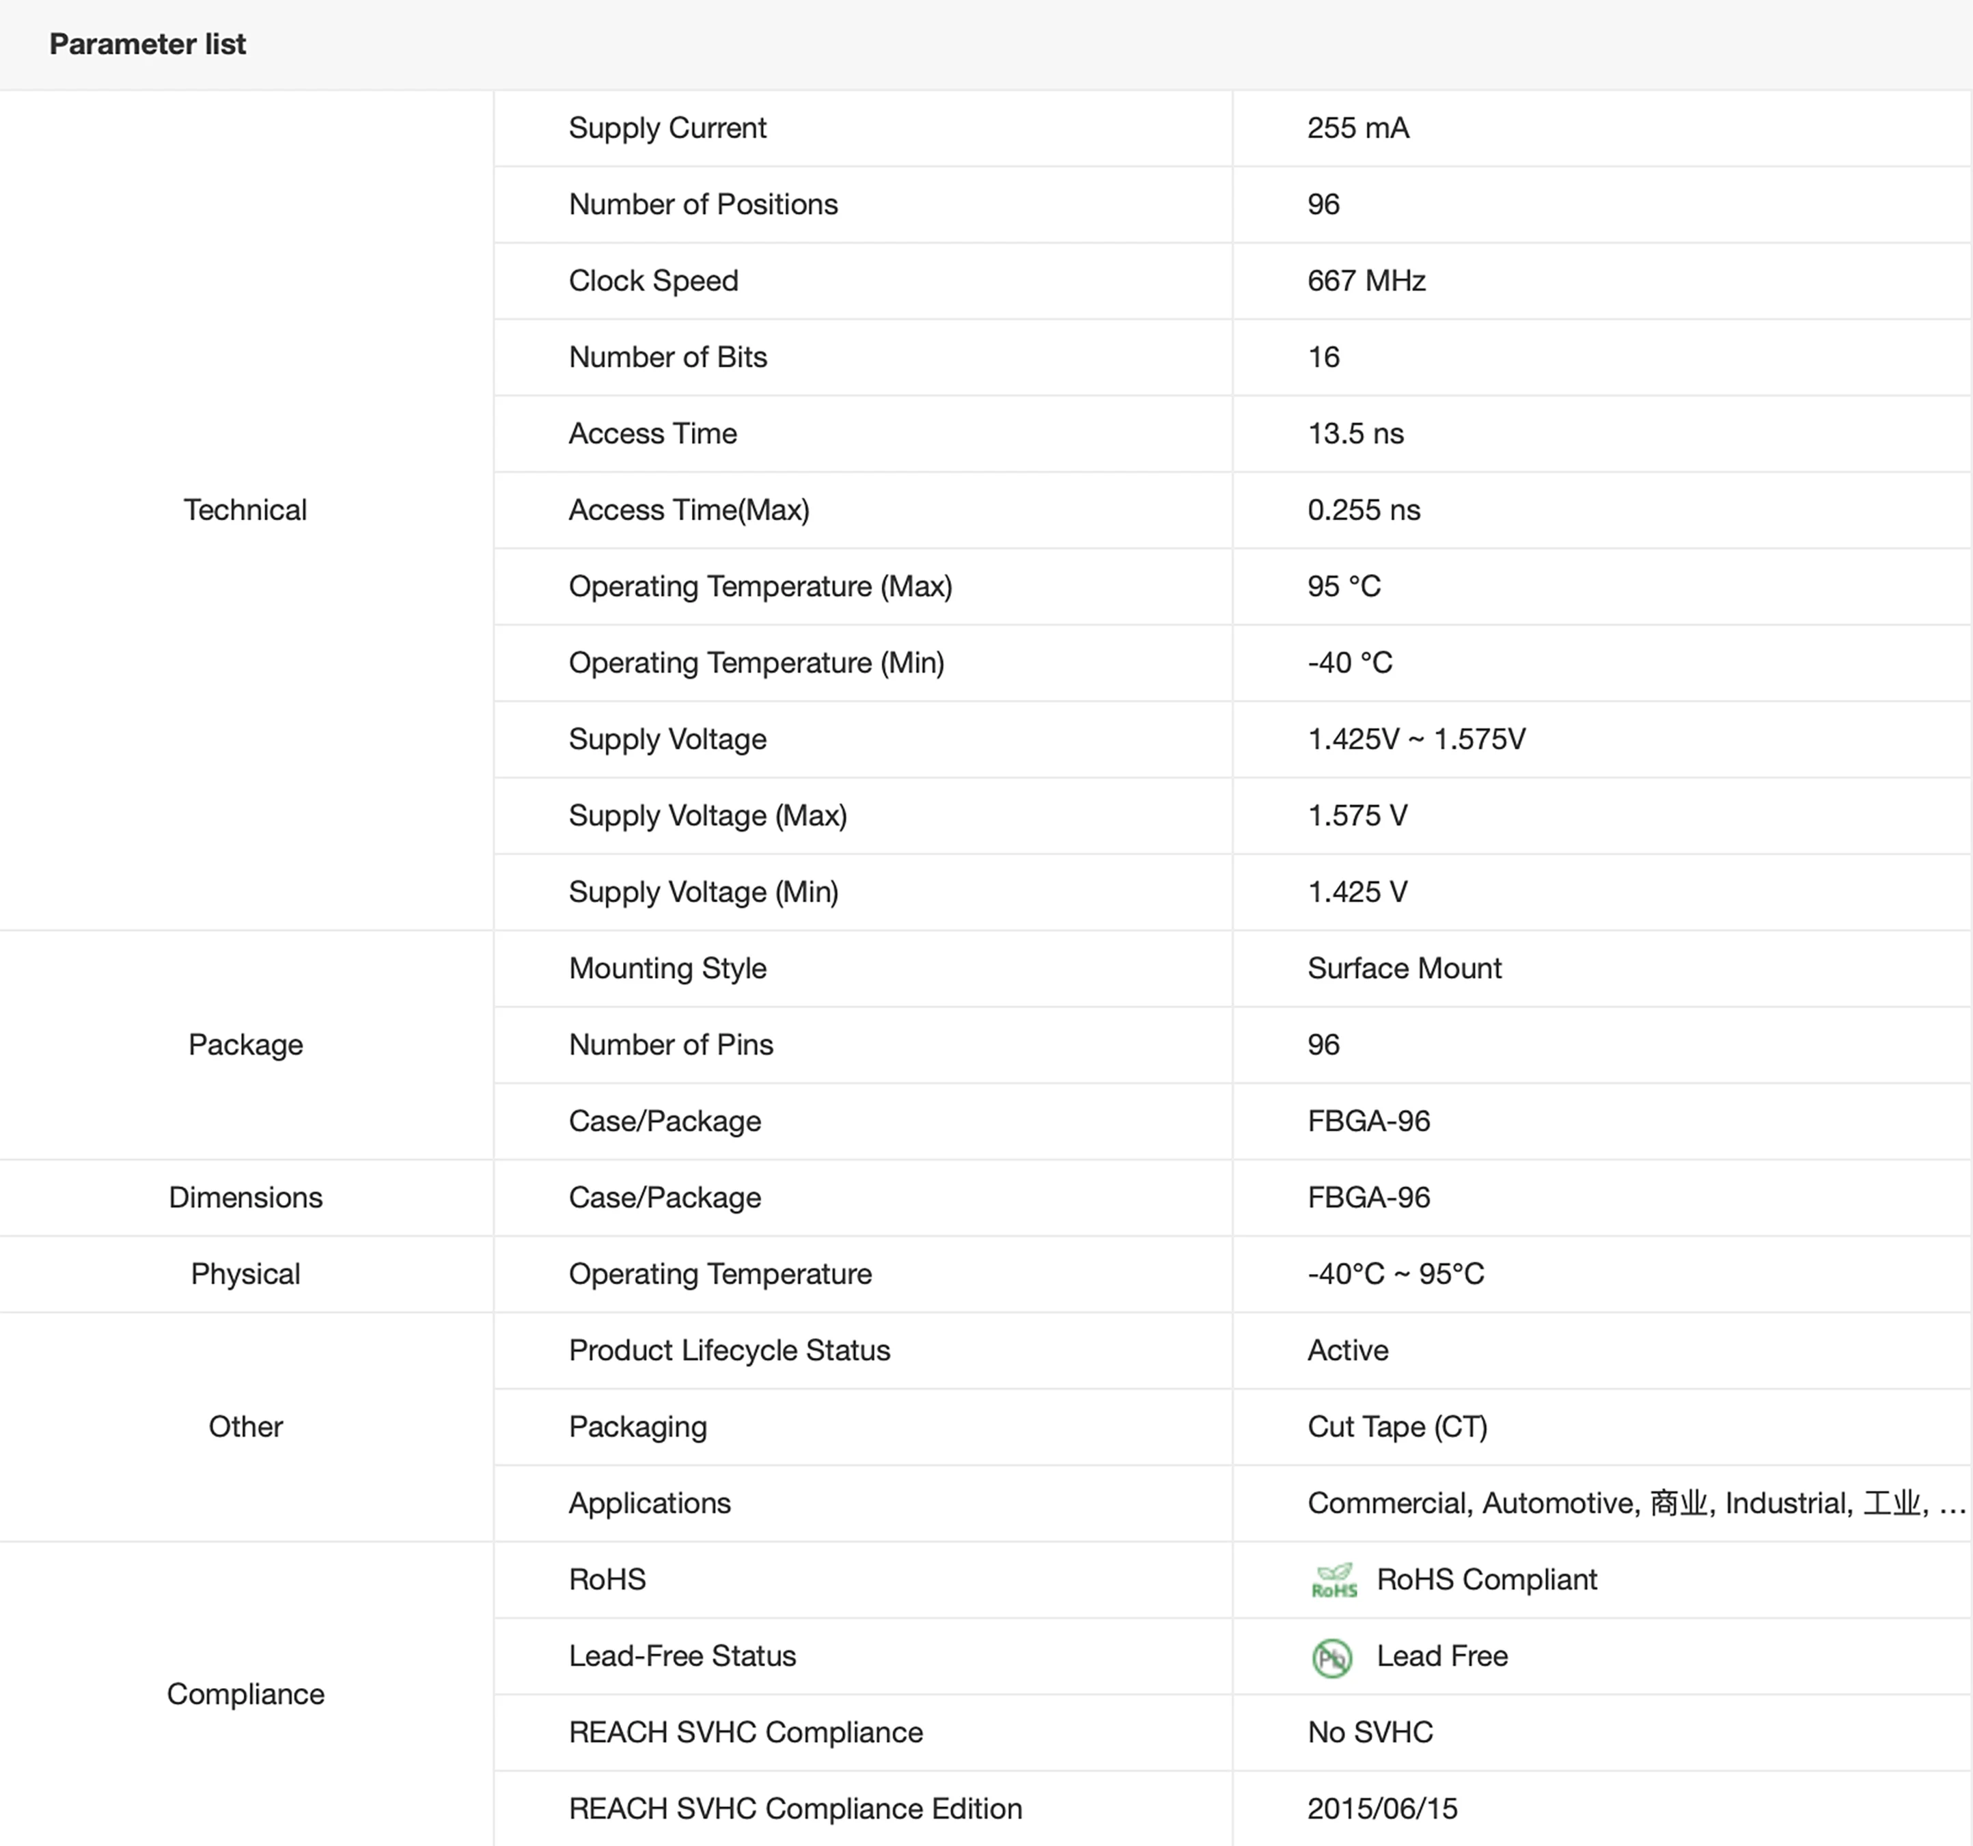Click the lead-free Pb crossed-out icon
1973x1846 pixels.
pyautogui.click(x=1332, y=1657)
